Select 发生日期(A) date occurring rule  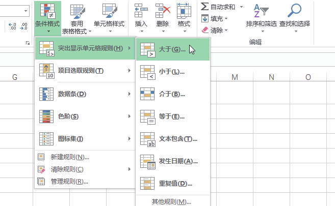[x=173, y=161]
